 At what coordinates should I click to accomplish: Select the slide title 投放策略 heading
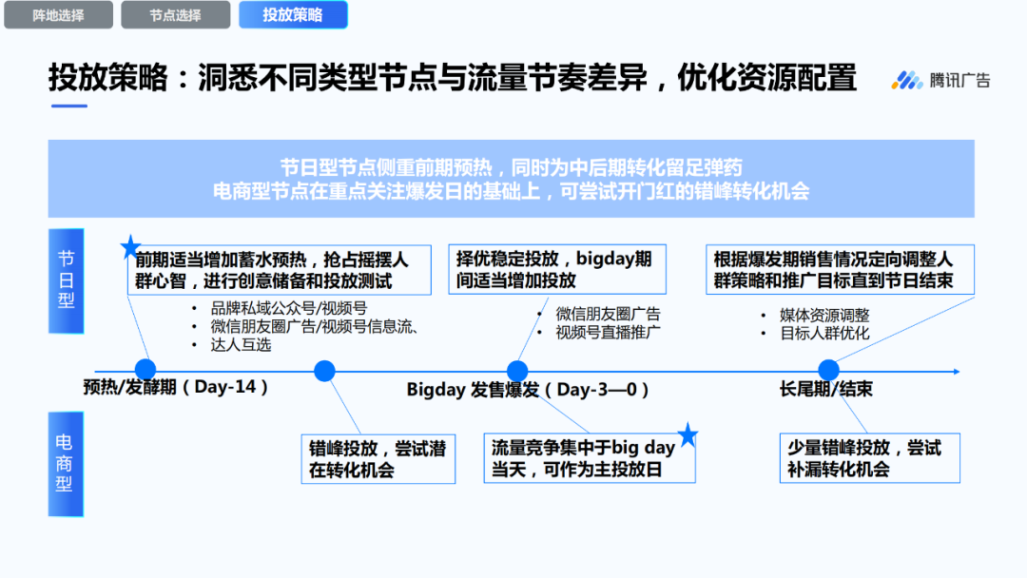point(453,78)
